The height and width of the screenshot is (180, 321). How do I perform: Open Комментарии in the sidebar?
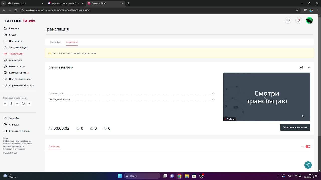coord(17,73)
